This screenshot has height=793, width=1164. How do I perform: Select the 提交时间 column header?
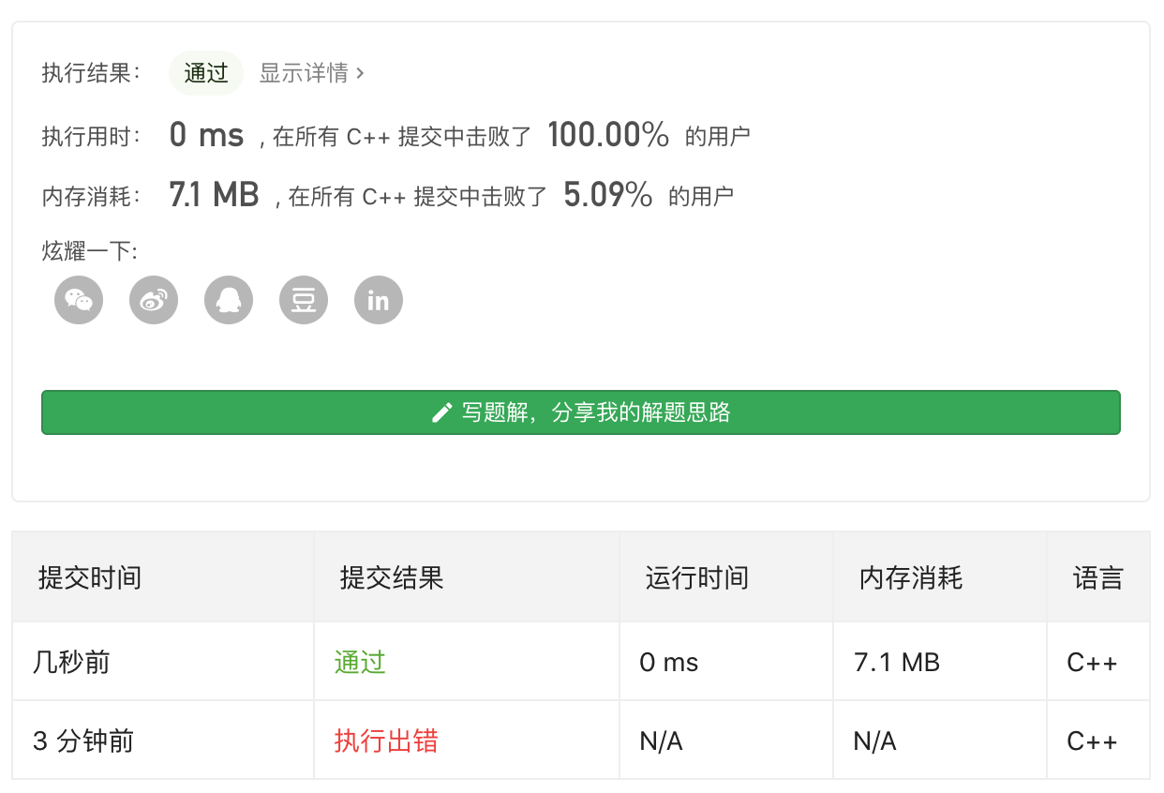pos(90,577)
